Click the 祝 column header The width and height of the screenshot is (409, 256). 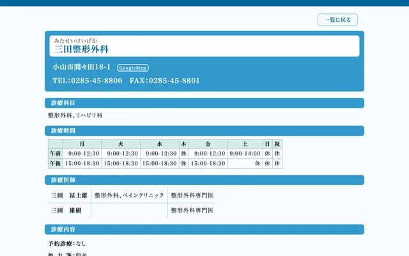[x=277, y=144]
